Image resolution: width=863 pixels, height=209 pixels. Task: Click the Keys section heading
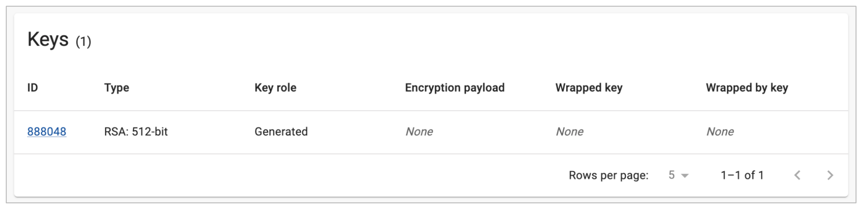pos(48,39)
